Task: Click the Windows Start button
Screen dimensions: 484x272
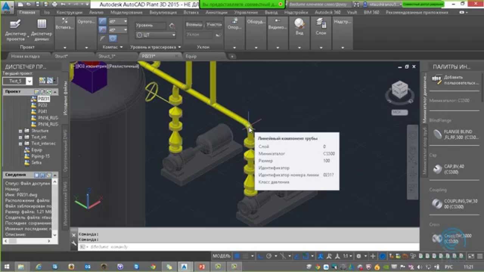Action: 7,267
